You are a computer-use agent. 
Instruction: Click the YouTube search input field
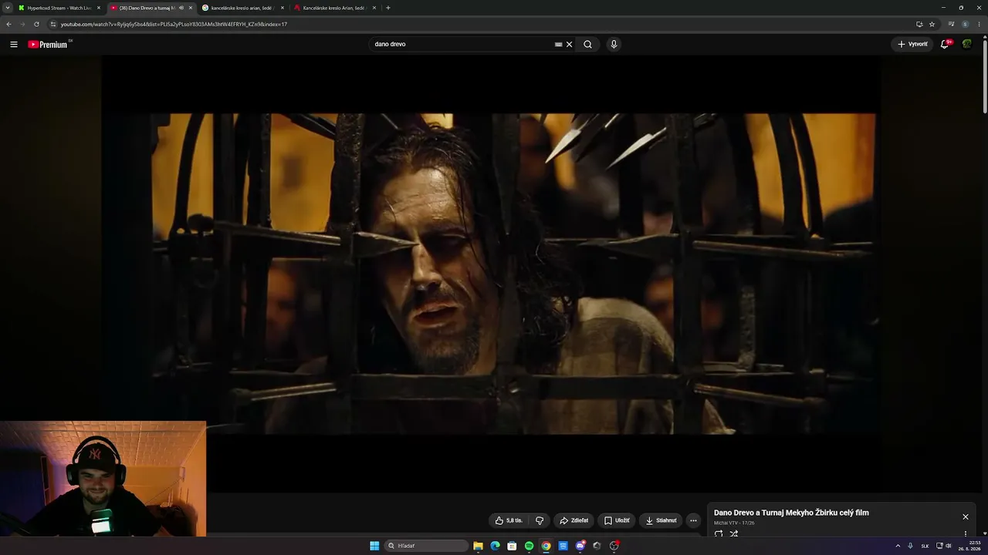(462, 44)
